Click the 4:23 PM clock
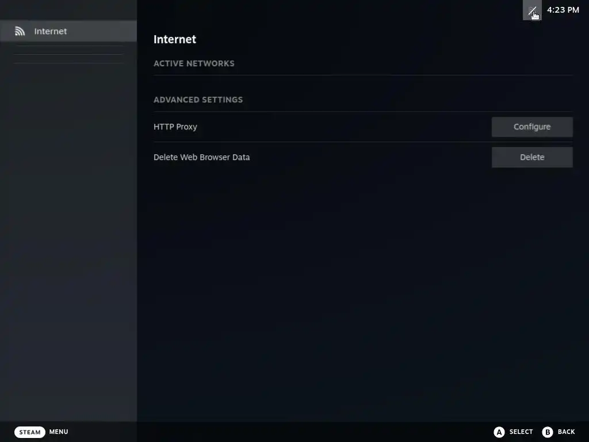 (563, 10)
